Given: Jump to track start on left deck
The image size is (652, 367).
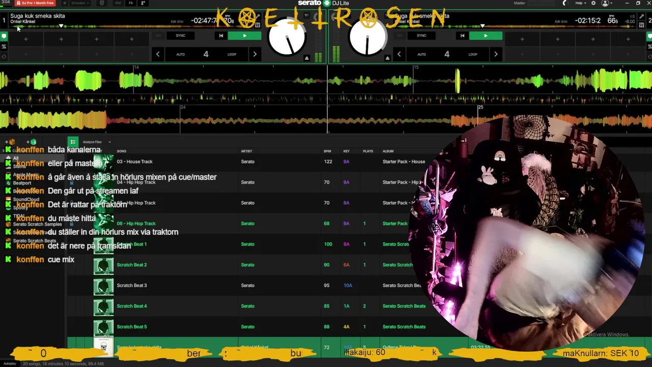Looking at the screenshot, I should click(221, 36).
